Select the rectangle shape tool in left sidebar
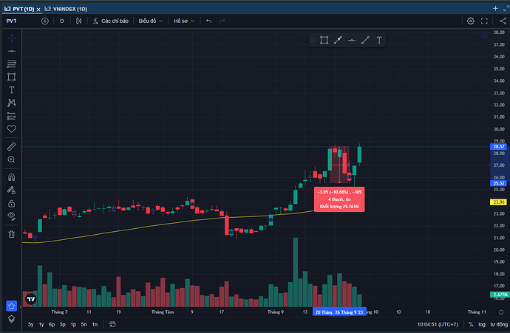The height and width of the screenshot is (333, 510). pos(11,77)
